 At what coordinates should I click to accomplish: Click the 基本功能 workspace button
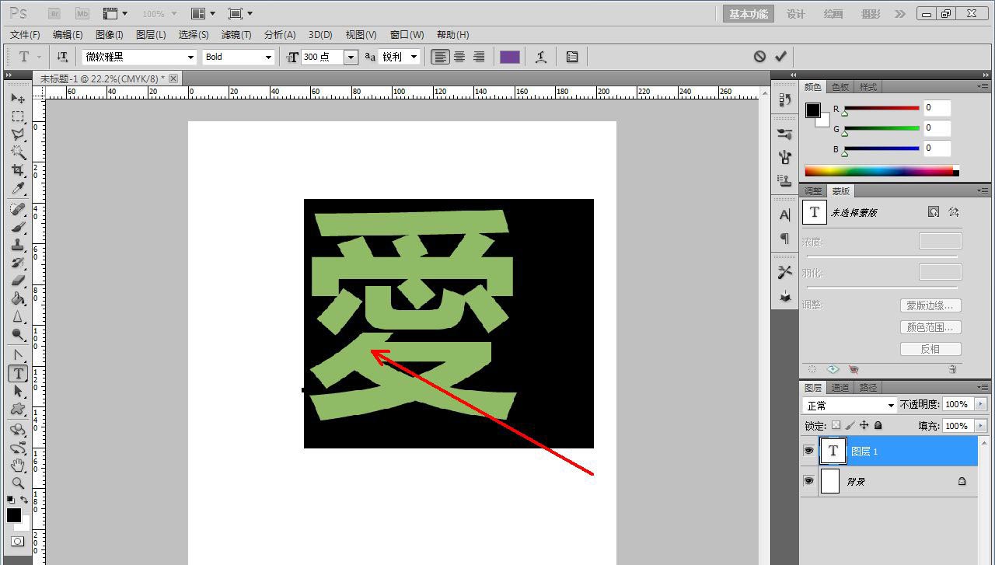pos(749,14)
